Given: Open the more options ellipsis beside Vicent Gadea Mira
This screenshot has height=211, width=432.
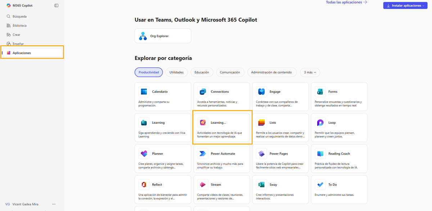Looking at the screenshot, I should 54,204.
